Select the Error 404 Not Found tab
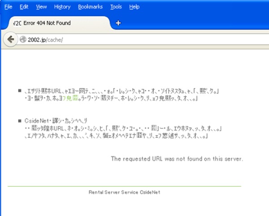Viewport: 269px width, 216px height. click(49, 23)
